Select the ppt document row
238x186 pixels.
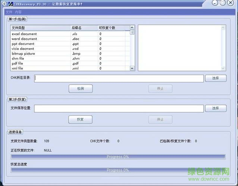click(70, 44)
